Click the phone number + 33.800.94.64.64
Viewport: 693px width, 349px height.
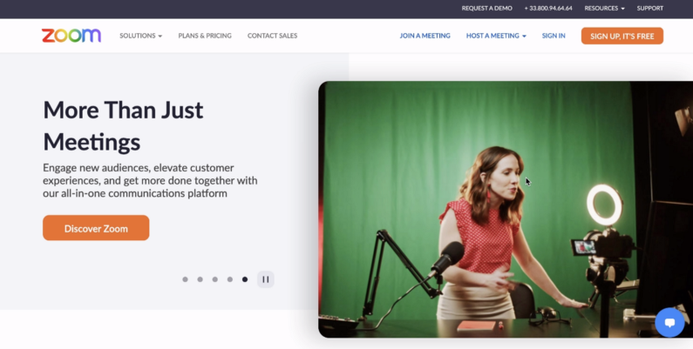[548, 9]
